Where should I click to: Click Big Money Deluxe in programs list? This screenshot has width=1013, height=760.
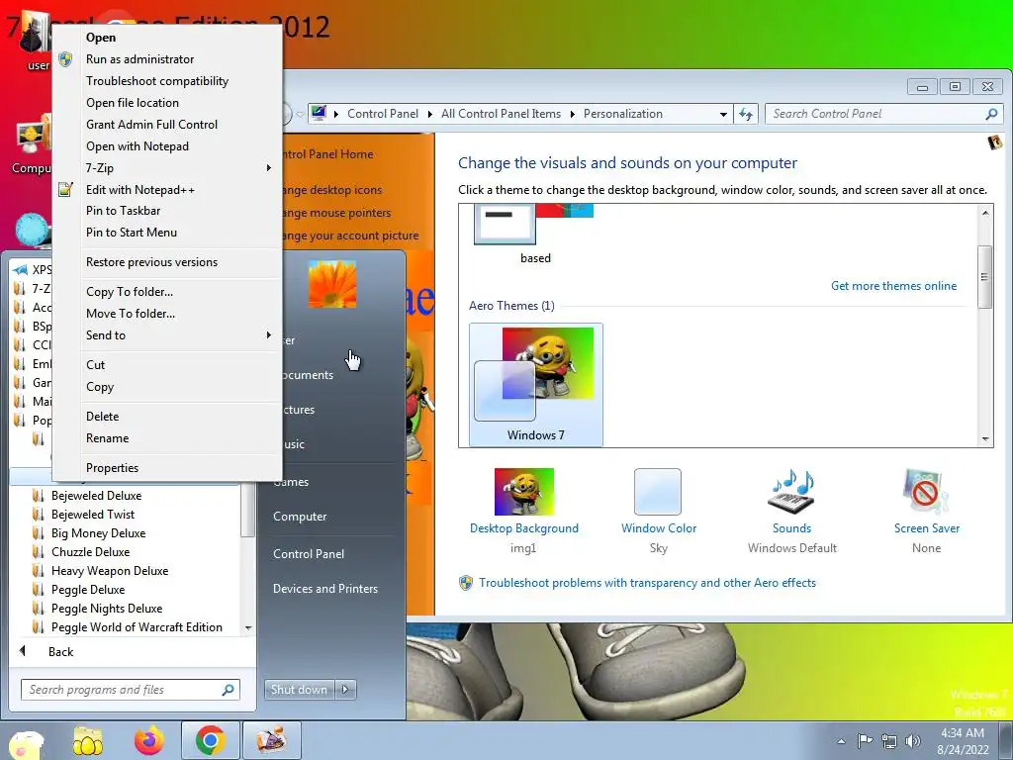pyautogui.click(x=98, y=533)
